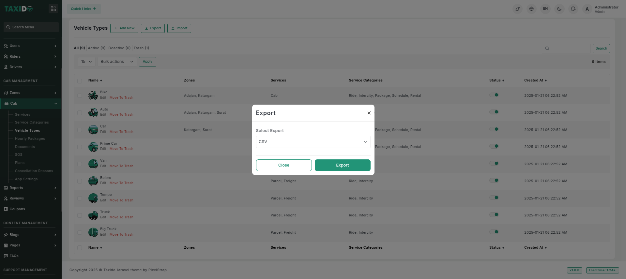Screen dimensions: 626x279
Task: Check the select-all checkbox in header
Action: click(x=80, y=81)
